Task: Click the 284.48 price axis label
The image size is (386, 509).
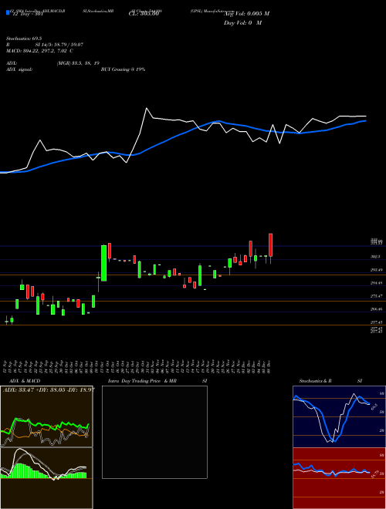Action: click(x=377, y=283)
